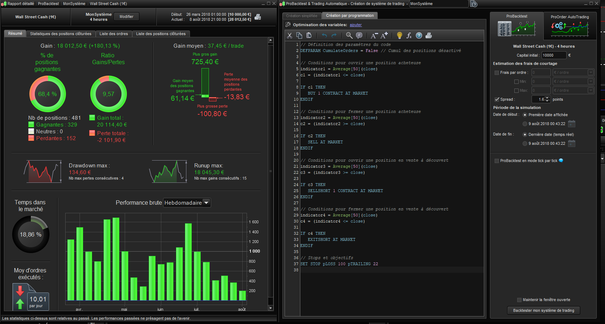Expand the Max fee unit dropdown

click(591, 91)
